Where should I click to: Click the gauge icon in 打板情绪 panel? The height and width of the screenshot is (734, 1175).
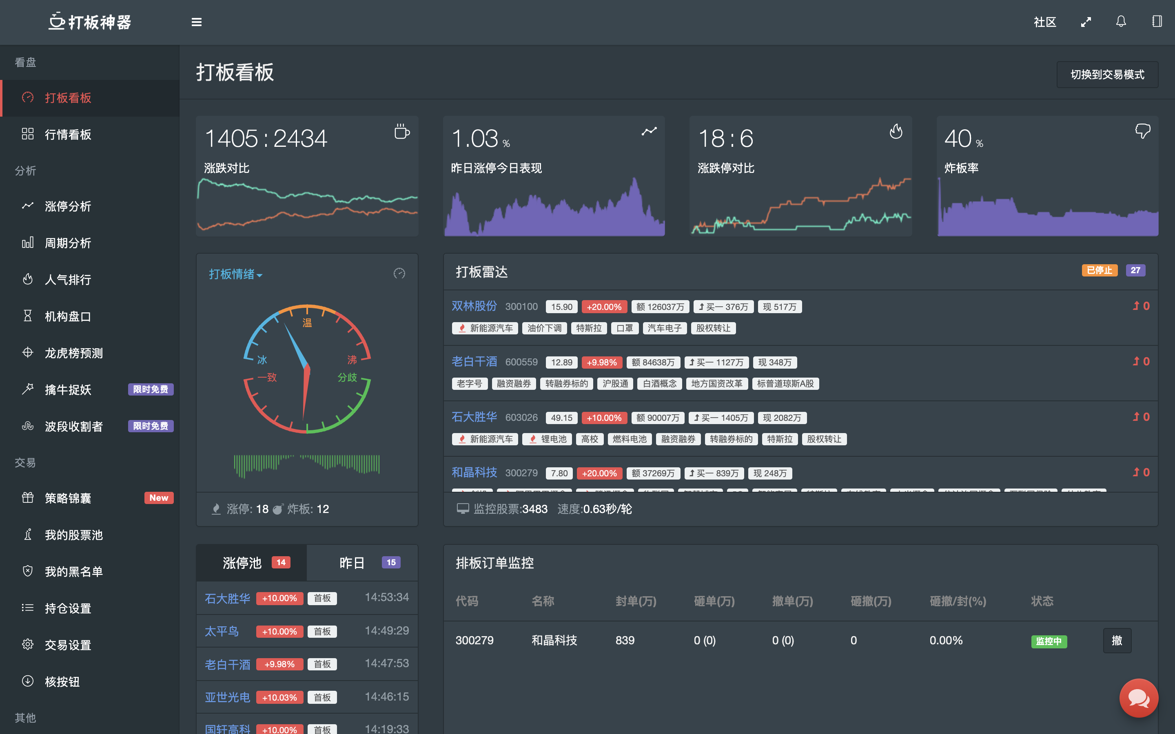pos(399,274)
